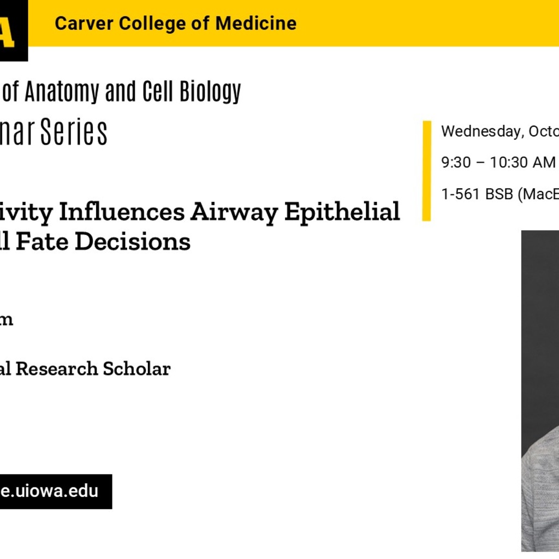Image resolution: width=559 pixels, height=559 pixels.
Task: Select the "9:30 – 10:30 AM" time
Action: pos(498,163)
